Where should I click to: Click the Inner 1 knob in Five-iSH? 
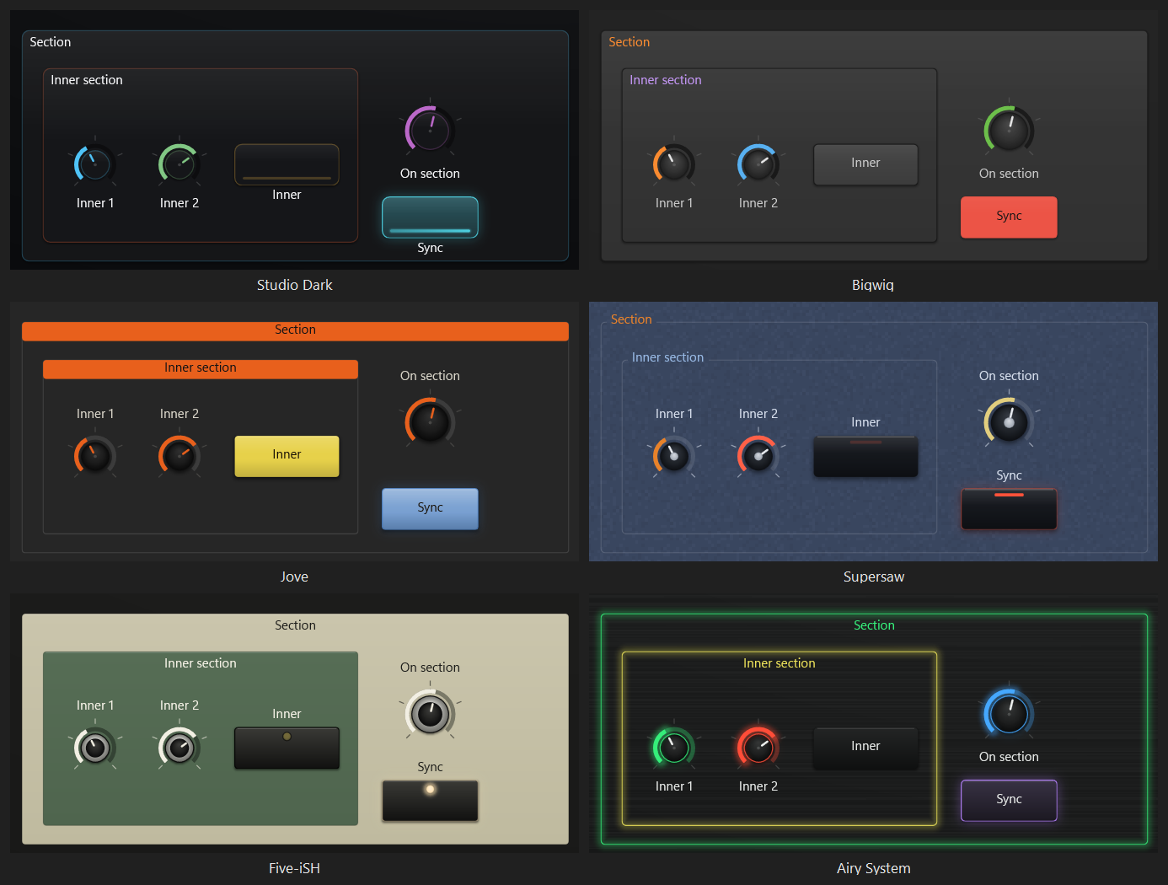coord(94,748)
